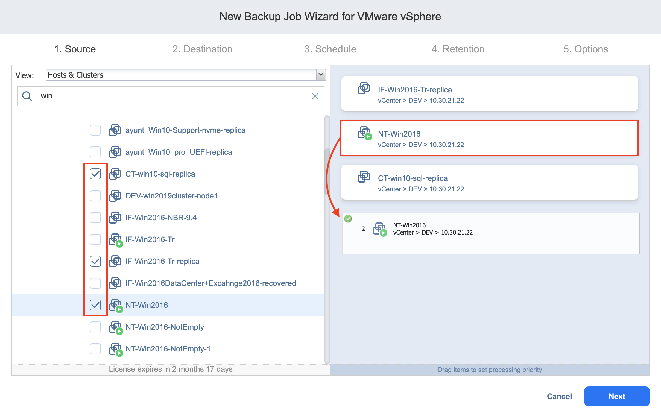Screen dimensions: 661x419
Task: Click Drag items to set processing priority
Action: coord(489,370)
